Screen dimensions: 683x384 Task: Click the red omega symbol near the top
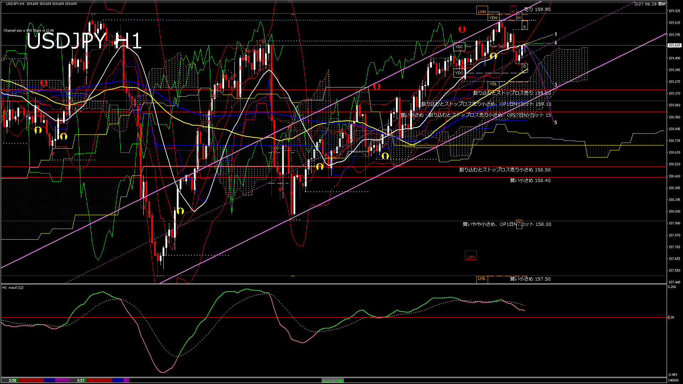461,30
